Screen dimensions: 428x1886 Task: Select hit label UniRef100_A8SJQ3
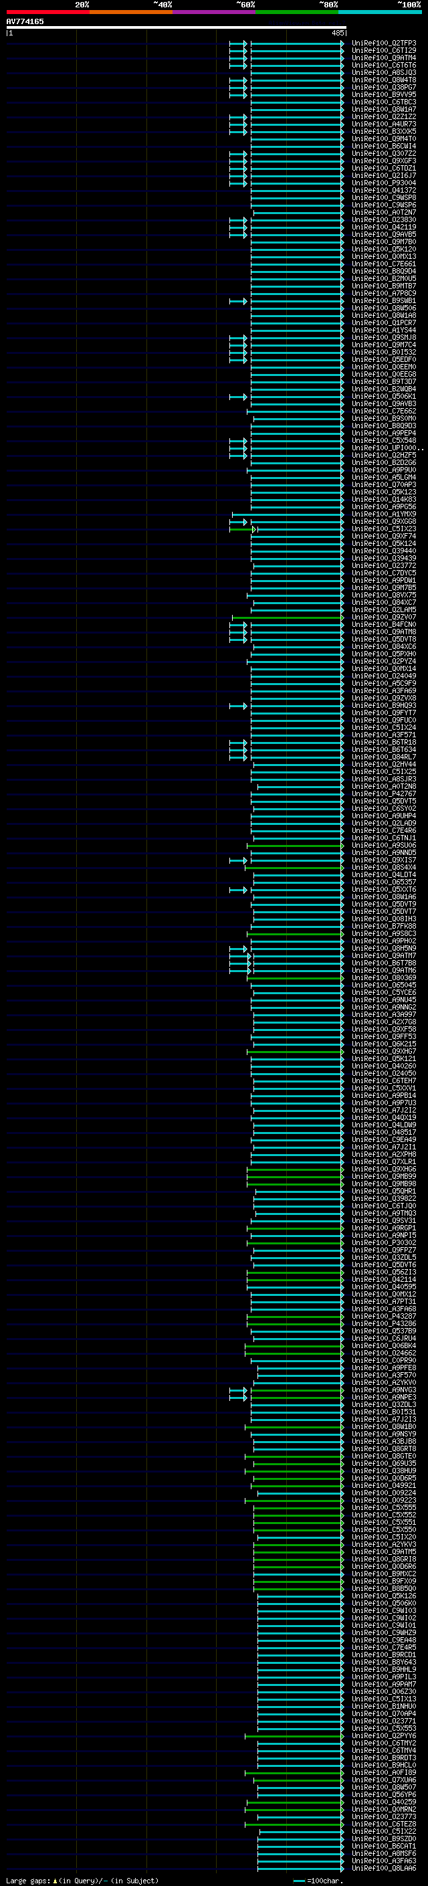click(384, 72)
